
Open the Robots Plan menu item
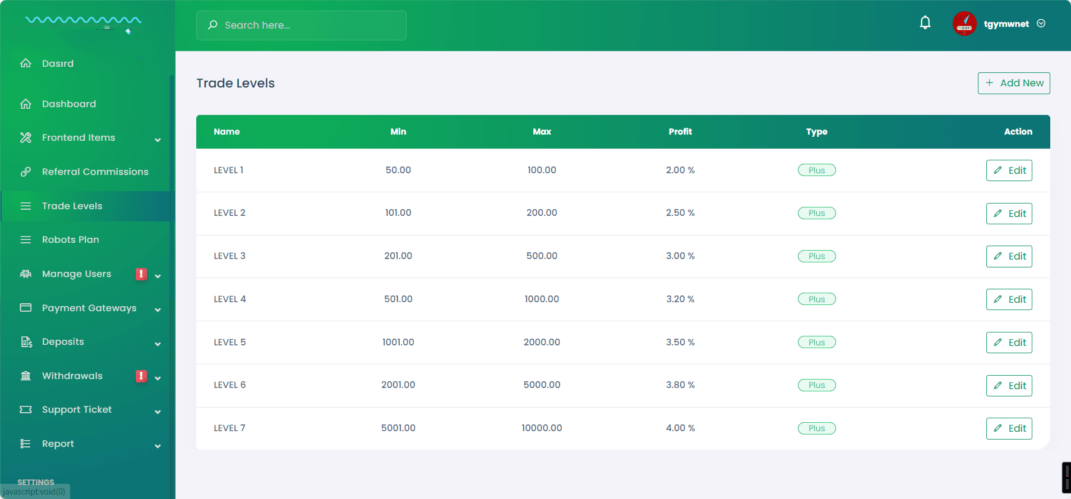(71, 239)
